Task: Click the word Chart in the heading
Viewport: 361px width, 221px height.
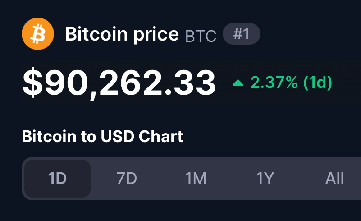Action: pos(161,136)
